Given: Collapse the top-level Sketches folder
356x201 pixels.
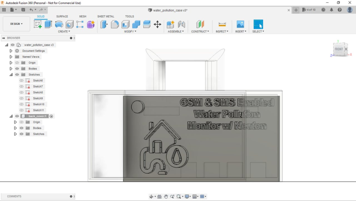Looking at the screenshot, I should (x=11, y=74).
